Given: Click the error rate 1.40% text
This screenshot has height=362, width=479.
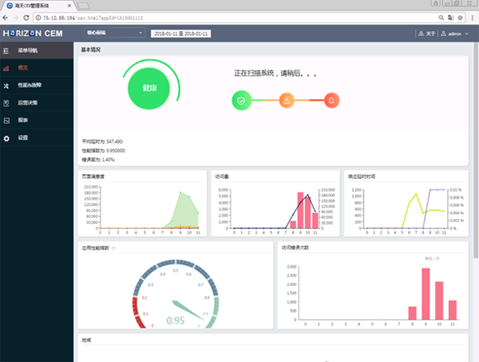Looking at the screenshot, I should tap(98, 160).
